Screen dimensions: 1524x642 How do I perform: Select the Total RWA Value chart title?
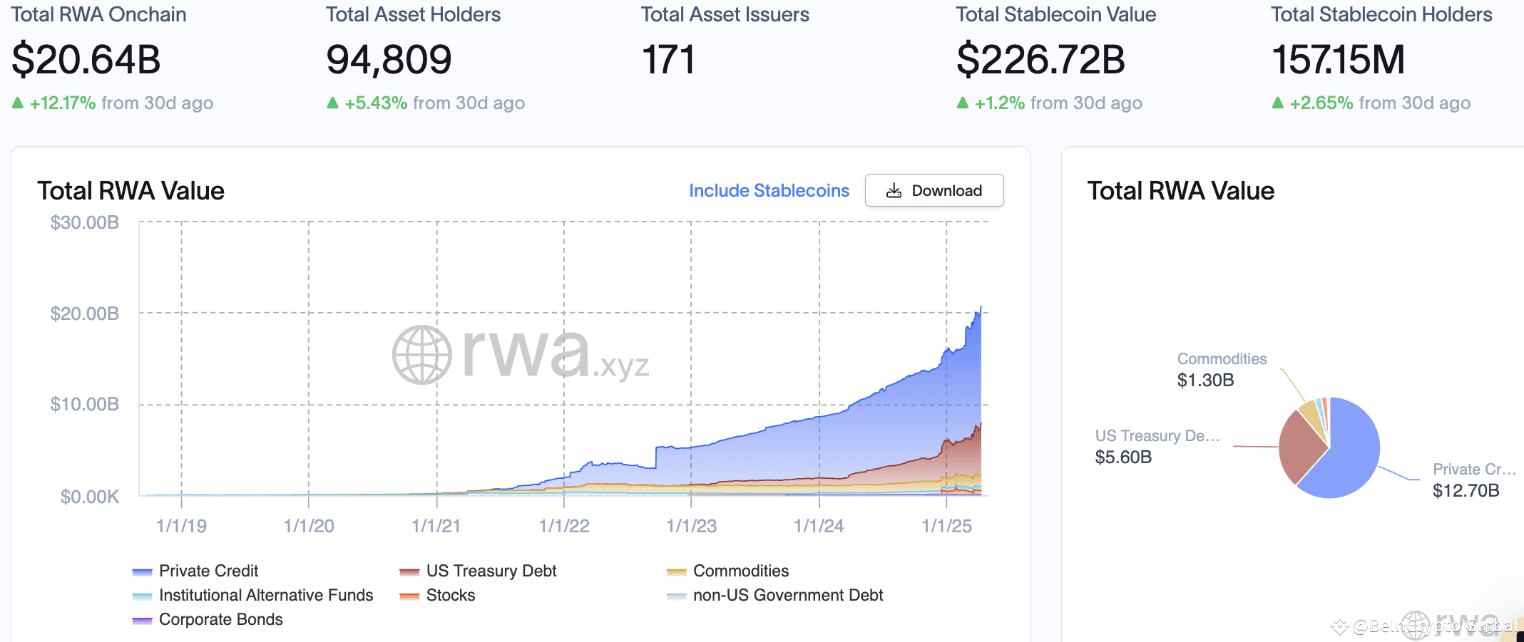[131, 190]
